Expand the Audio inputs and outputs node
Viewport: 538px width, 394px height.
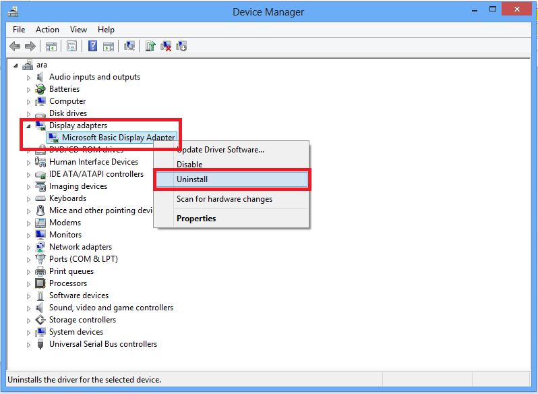(x=28, y=77)
